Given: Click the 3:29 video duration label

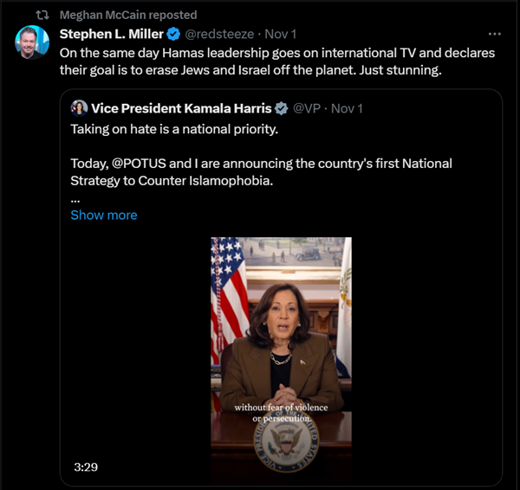Looking at the screenshot, I should [x=86, y=467].
